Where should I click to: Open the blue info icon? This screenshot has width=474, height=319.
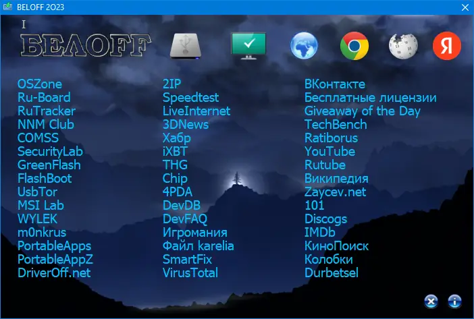454,301
